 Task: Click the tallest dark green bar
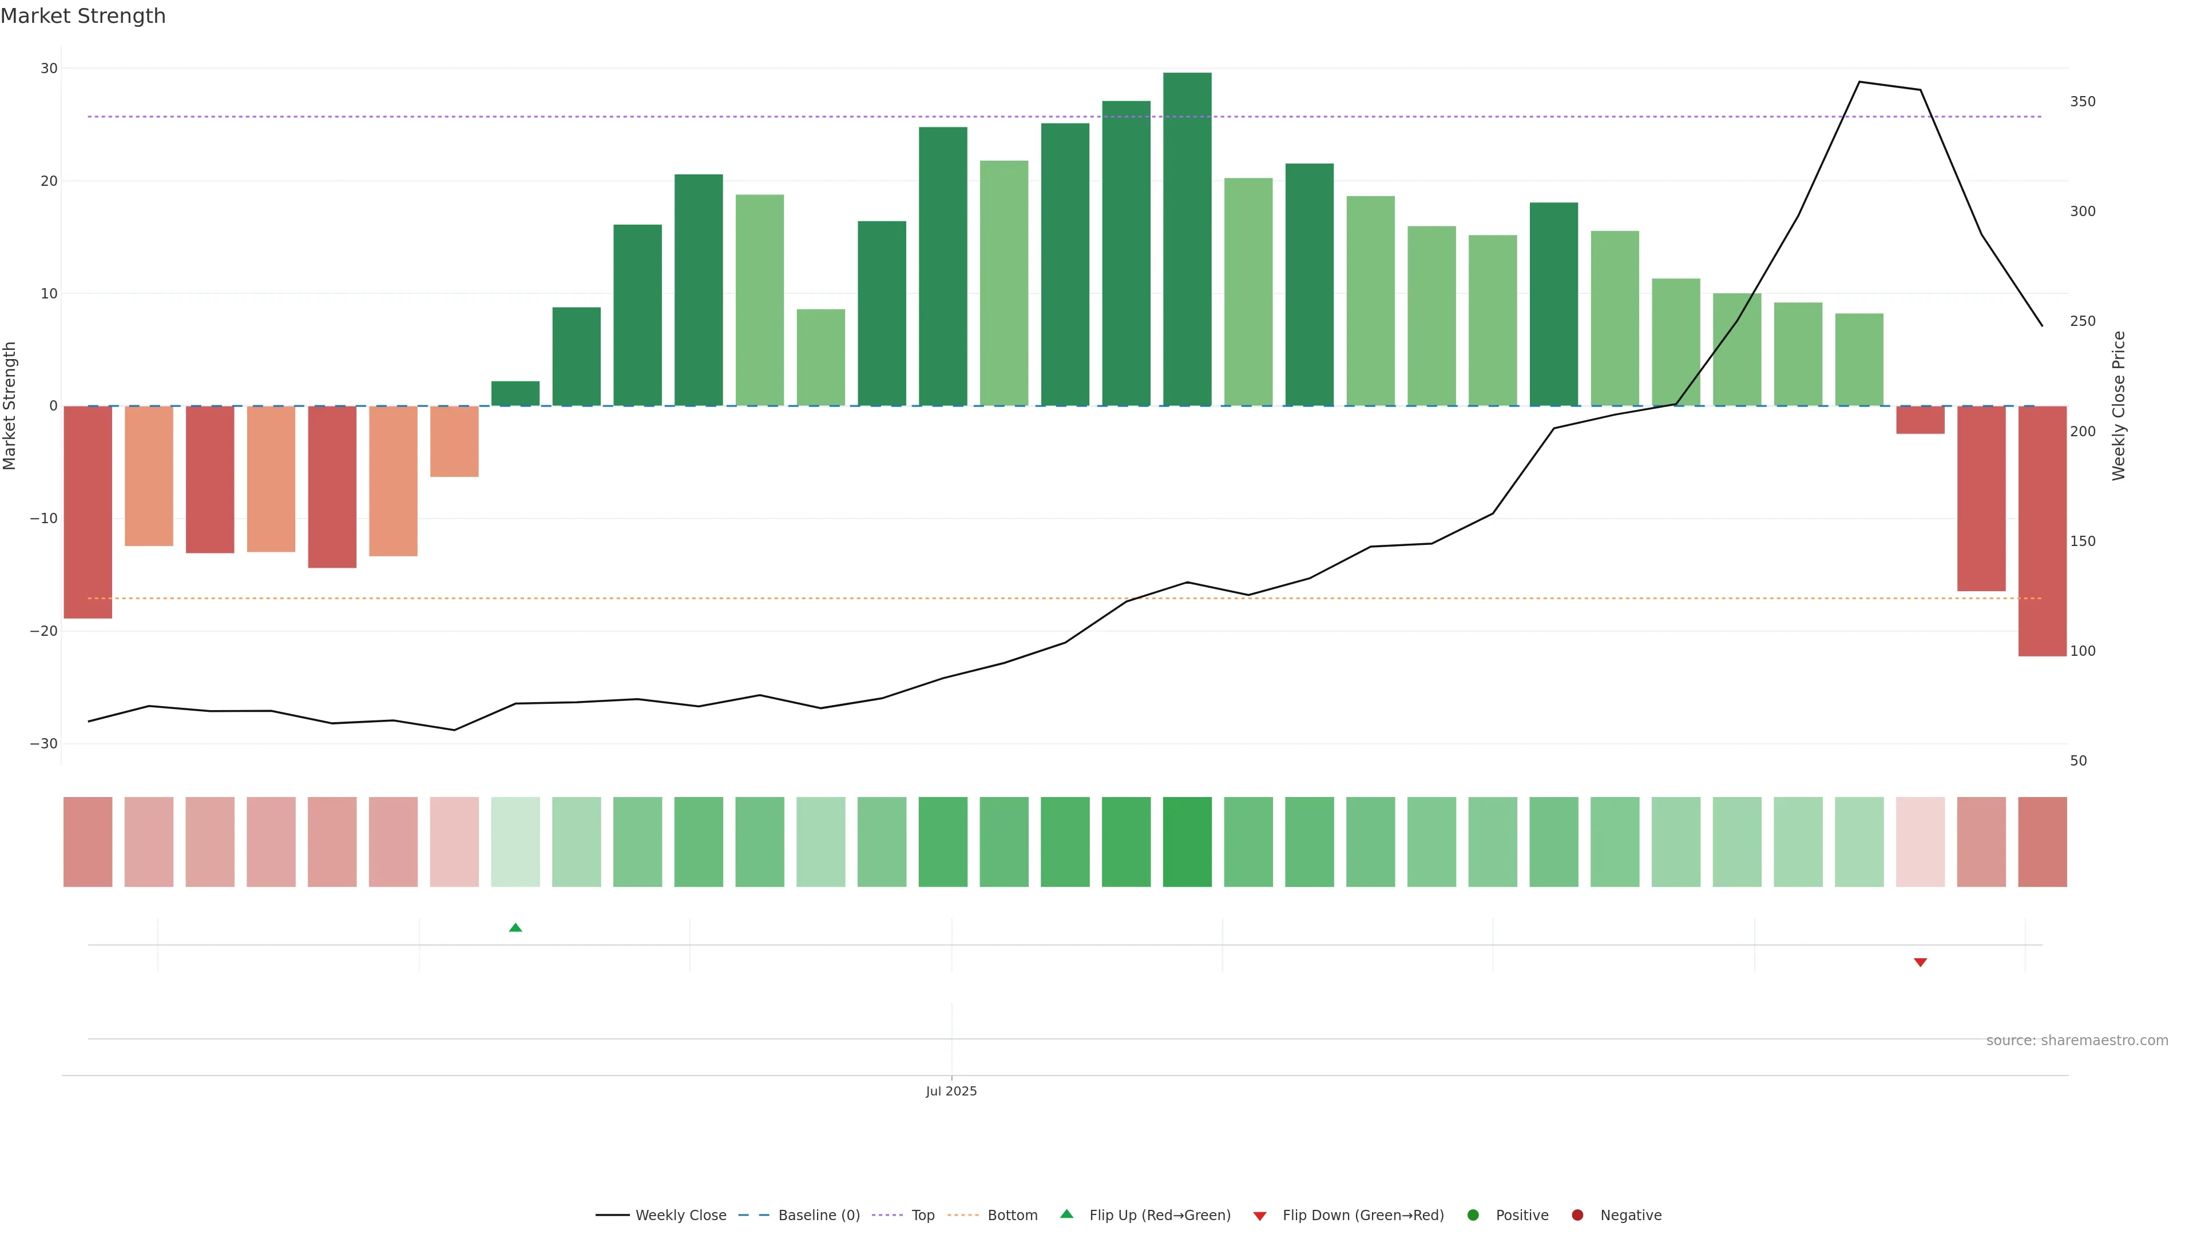tap(1187, 238)
